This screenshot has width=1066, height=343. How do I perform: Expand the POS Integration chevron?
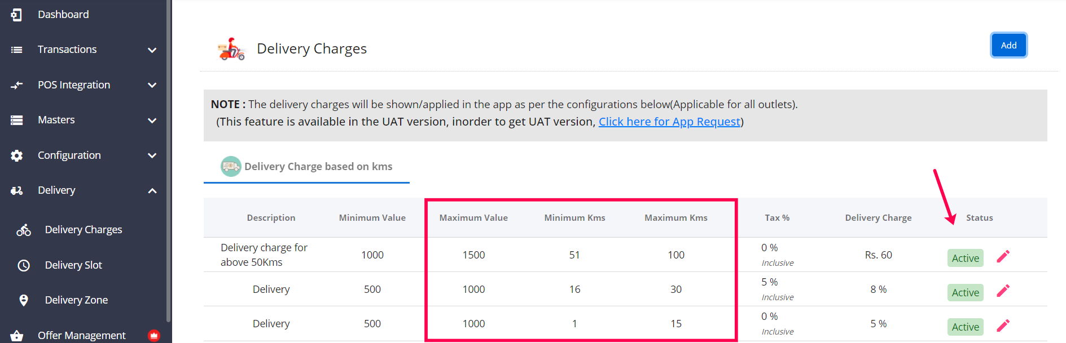coord(152,85)
